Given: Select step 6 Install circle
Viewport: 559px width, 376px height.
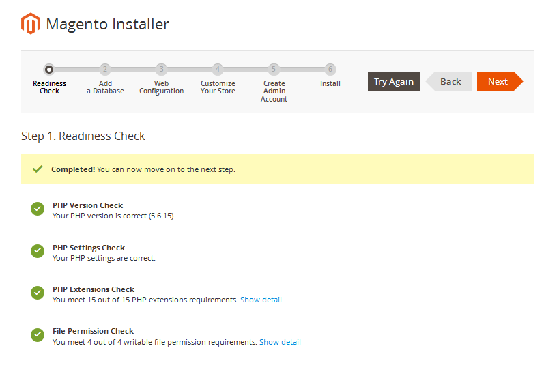Looking at the screenshot, I should coord(330,69).
